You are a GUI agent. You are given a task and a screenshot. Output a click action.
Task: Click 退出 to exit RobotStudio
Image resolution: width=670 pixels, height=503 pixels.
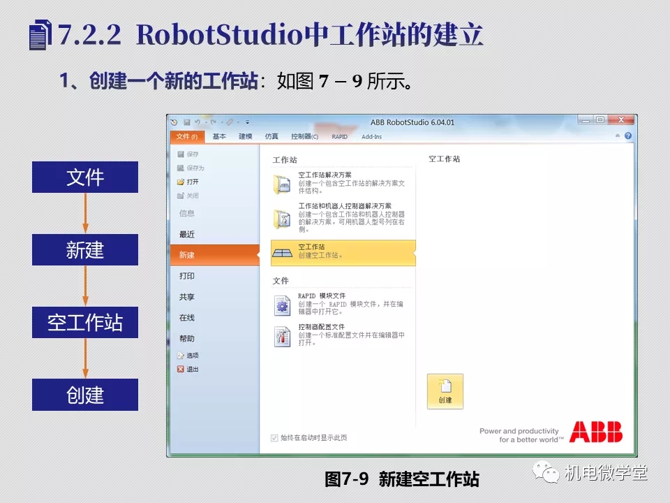coord(188,369)
